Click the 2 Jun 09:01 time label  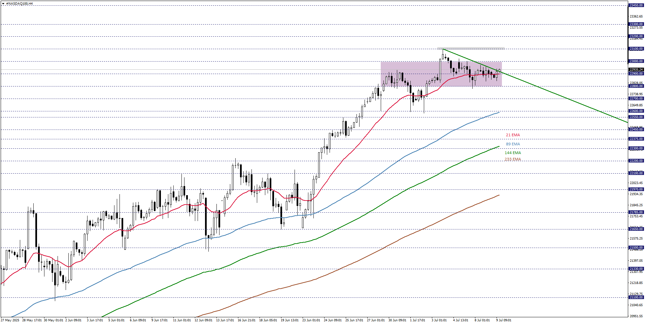[73, 320]
